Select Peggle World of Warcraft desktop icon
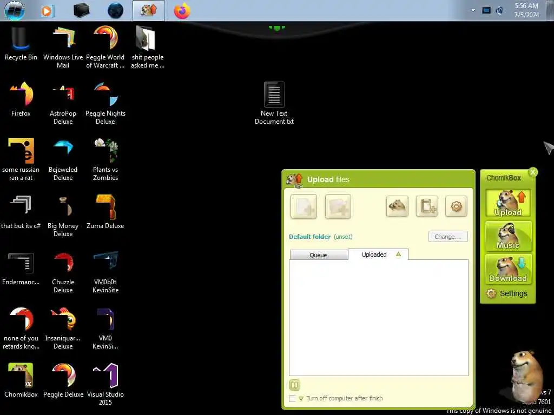 (105, 47)
